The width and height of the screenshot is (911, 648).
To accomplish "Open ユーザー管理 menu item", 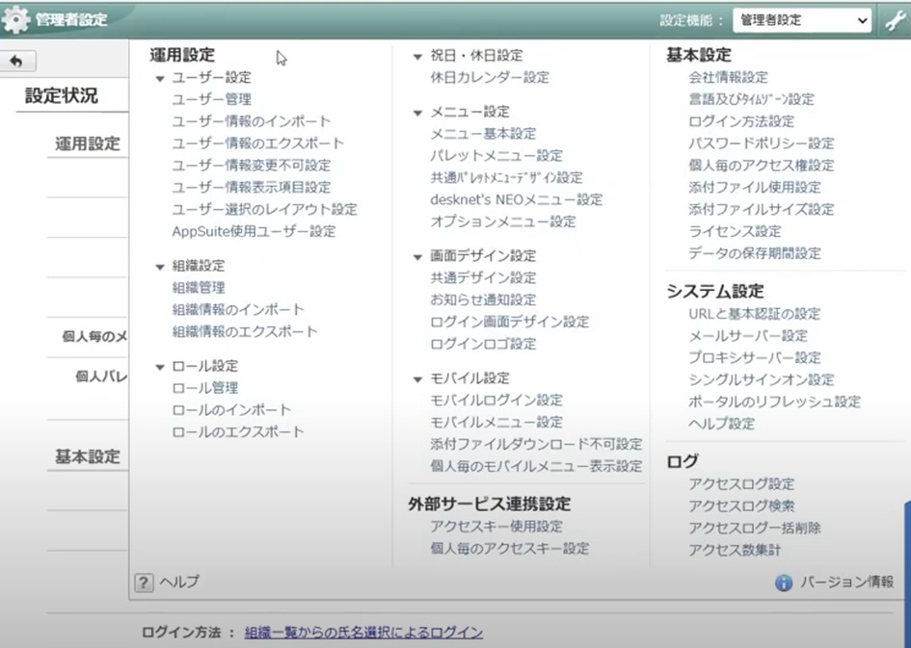I will pyautogui.click(x=211, y=99).
